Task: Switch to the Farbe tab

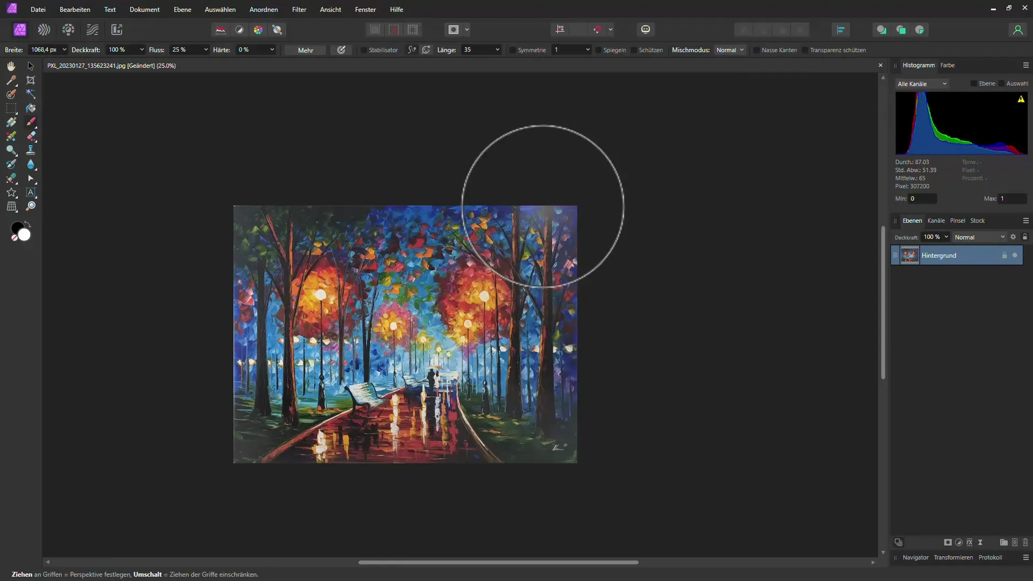Action: click(x=947, y=65)
